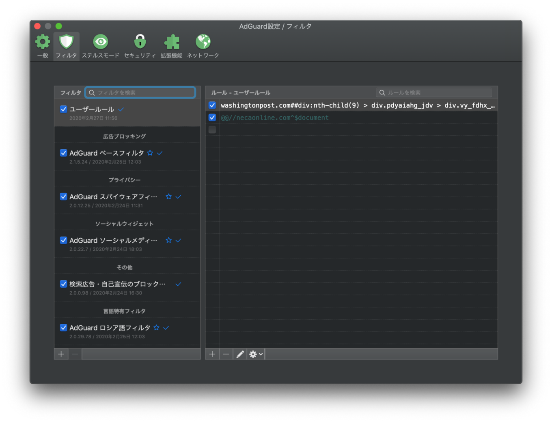
Task: Click the star icon beside AdGuard スパイウェアフィルタ
Action: [169, 197]
